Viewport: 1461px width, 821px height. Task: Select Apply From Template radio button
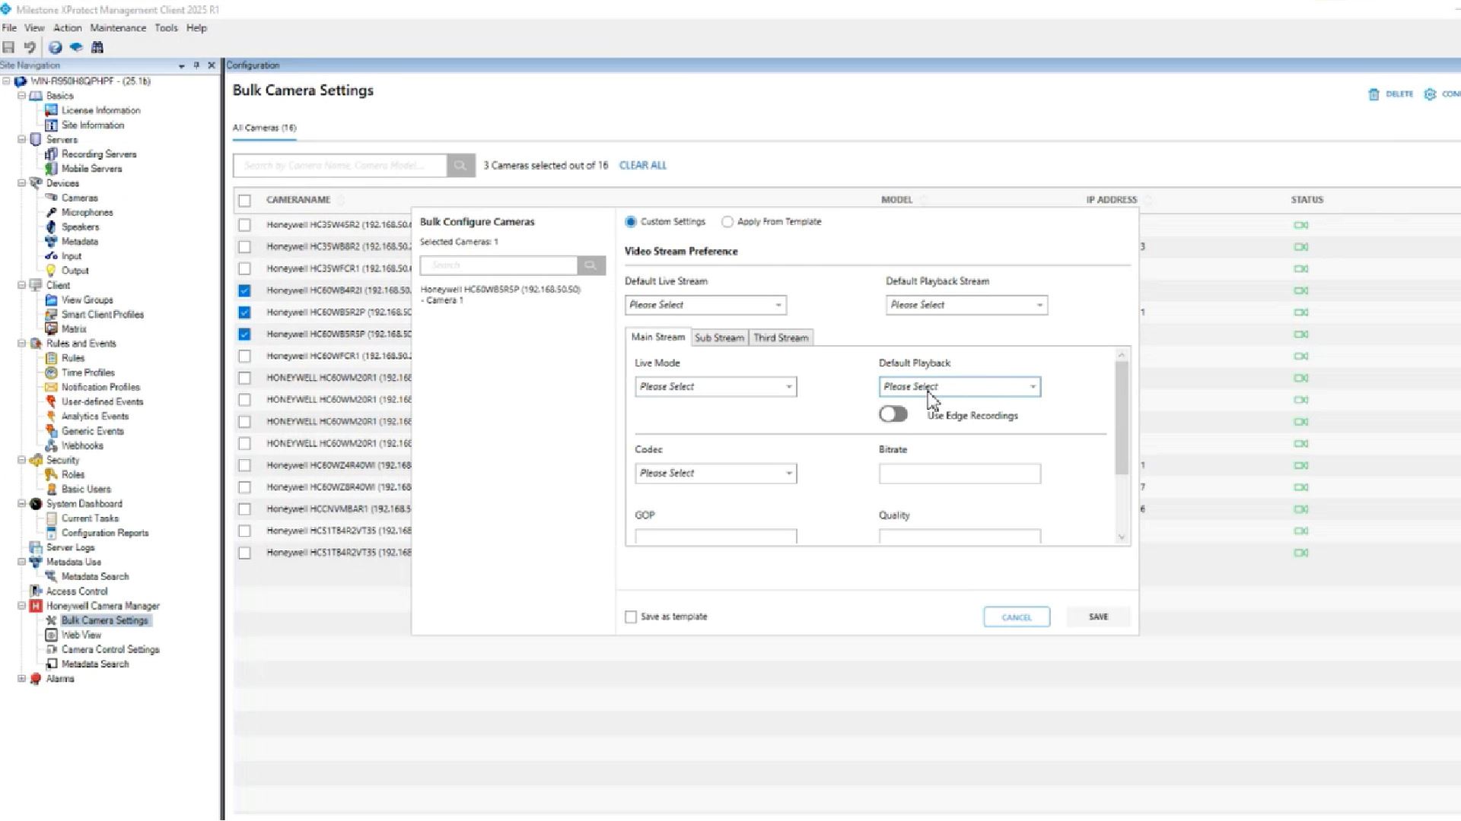(727, 222)
